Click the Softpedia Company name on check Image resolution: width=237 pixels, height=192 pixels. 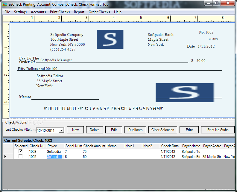67,35
